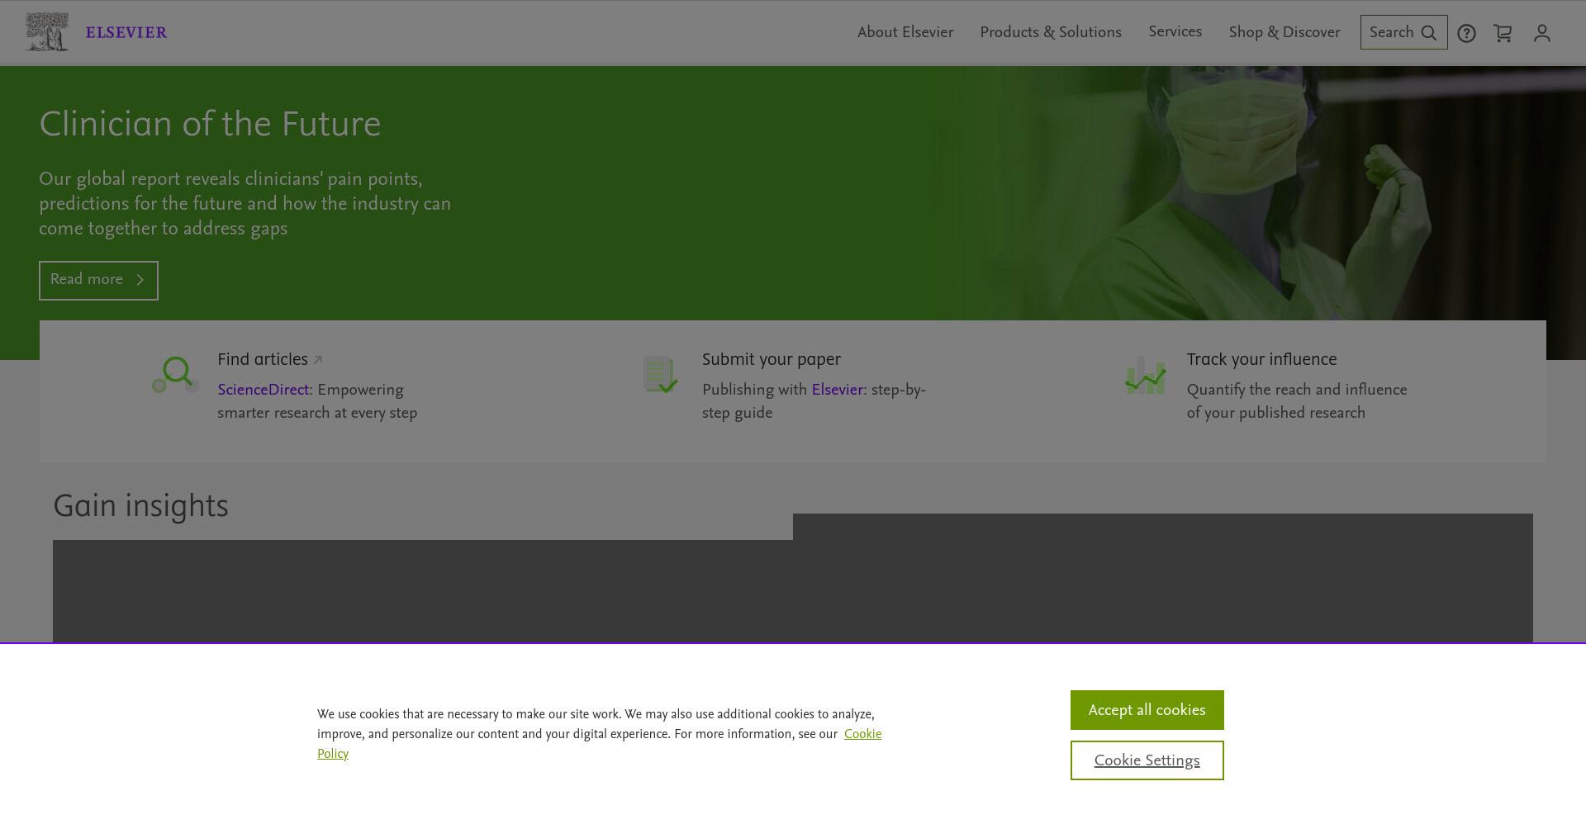Open the help question mark icon
The image size is (1586, 824).
coord(1466,33)
